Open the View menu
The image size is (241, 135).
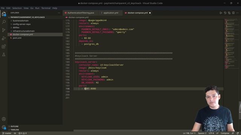[x=26, y=8]
